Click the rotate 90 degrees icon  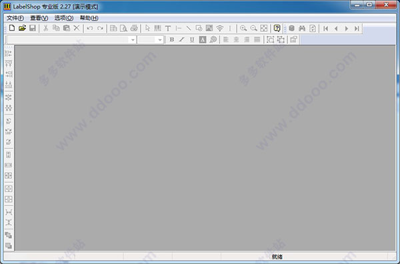(x=9, y=121)
